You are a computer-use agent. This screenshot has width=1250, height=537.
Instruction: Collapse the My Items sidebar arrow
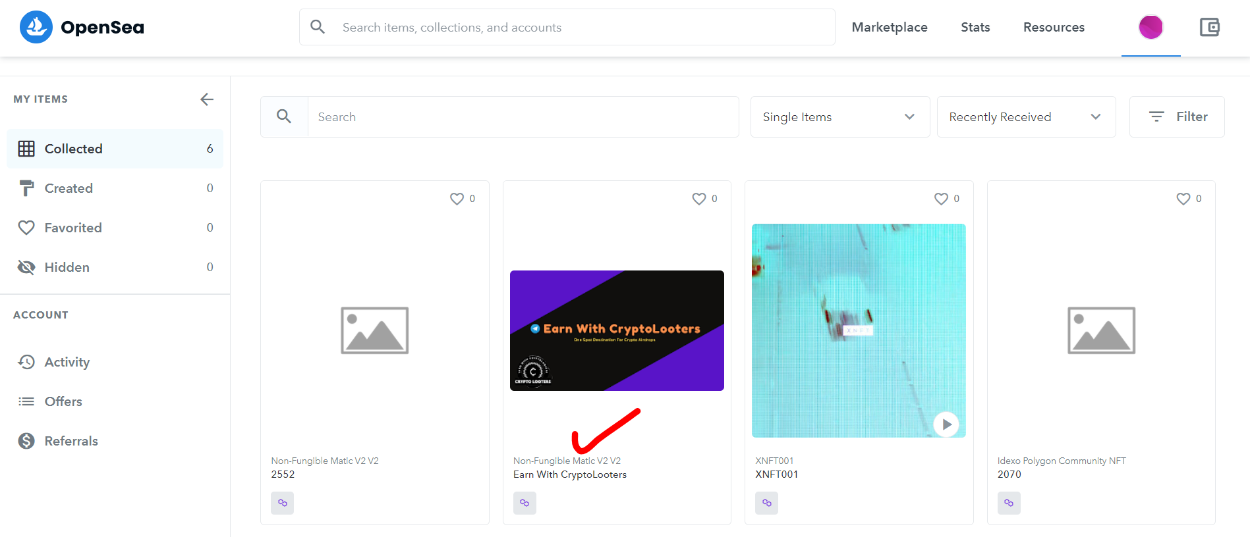(207, 99)
